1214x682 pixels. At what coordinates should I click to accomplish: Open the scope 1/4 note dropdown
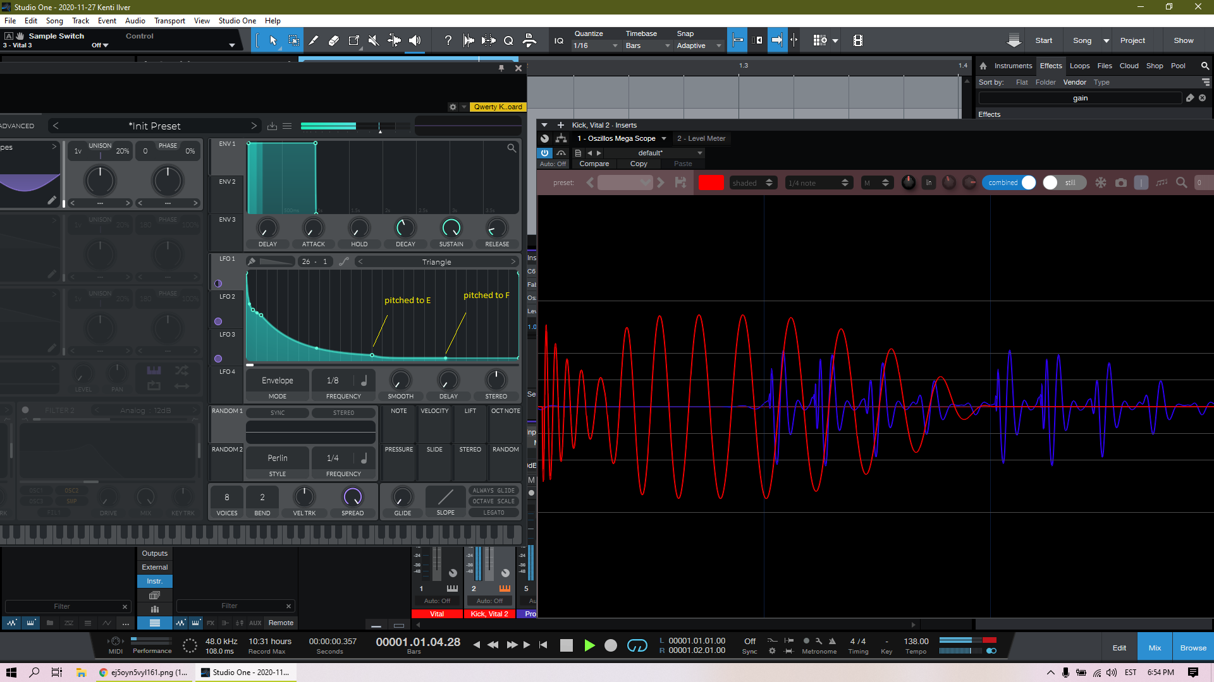pyautogui.click(x=819, y=182)
